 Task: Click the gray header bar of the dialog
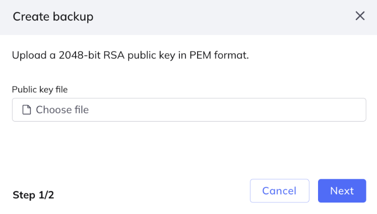tap(188, 18)
